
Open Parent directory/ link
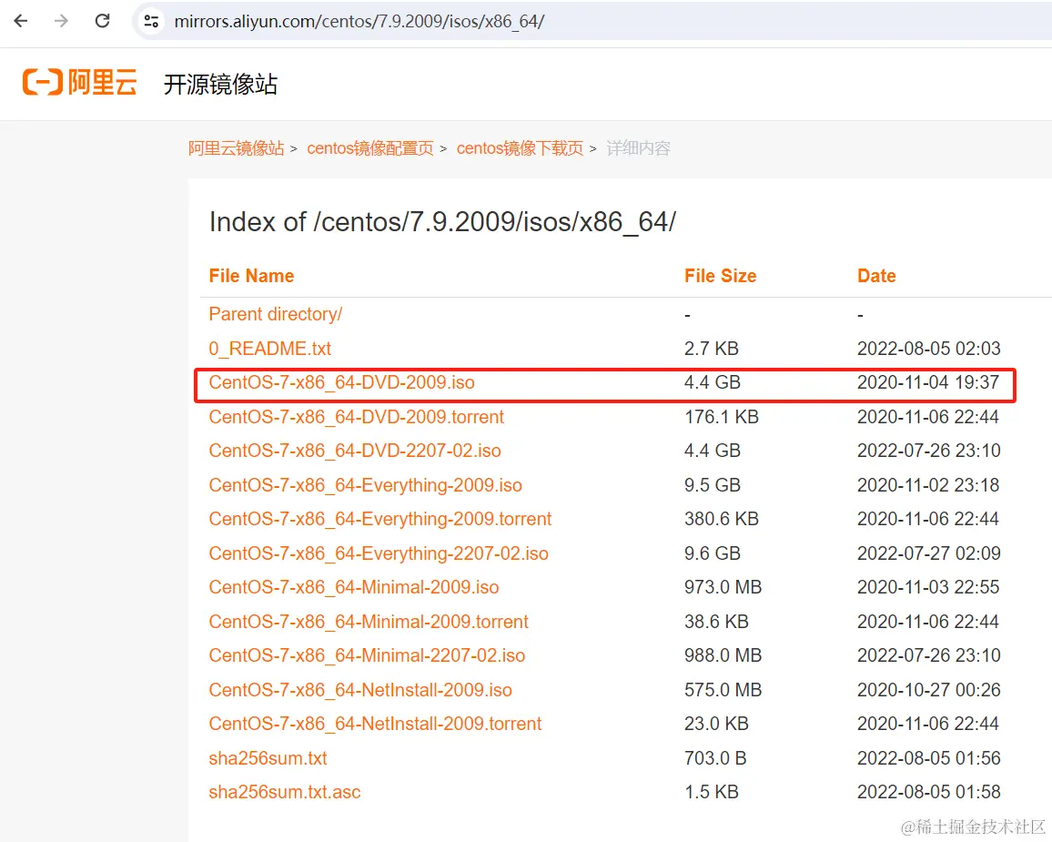[x=276, y=314]
